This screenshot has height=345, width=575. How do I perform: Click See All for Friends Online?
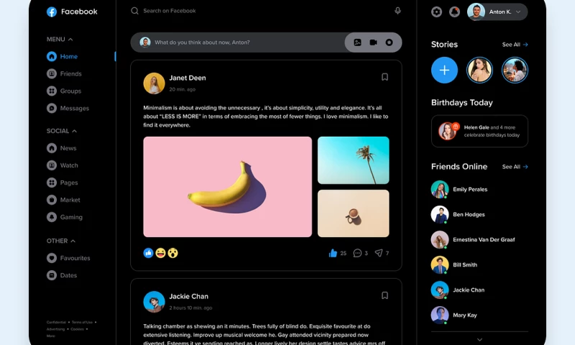click(x=515, y=167)
